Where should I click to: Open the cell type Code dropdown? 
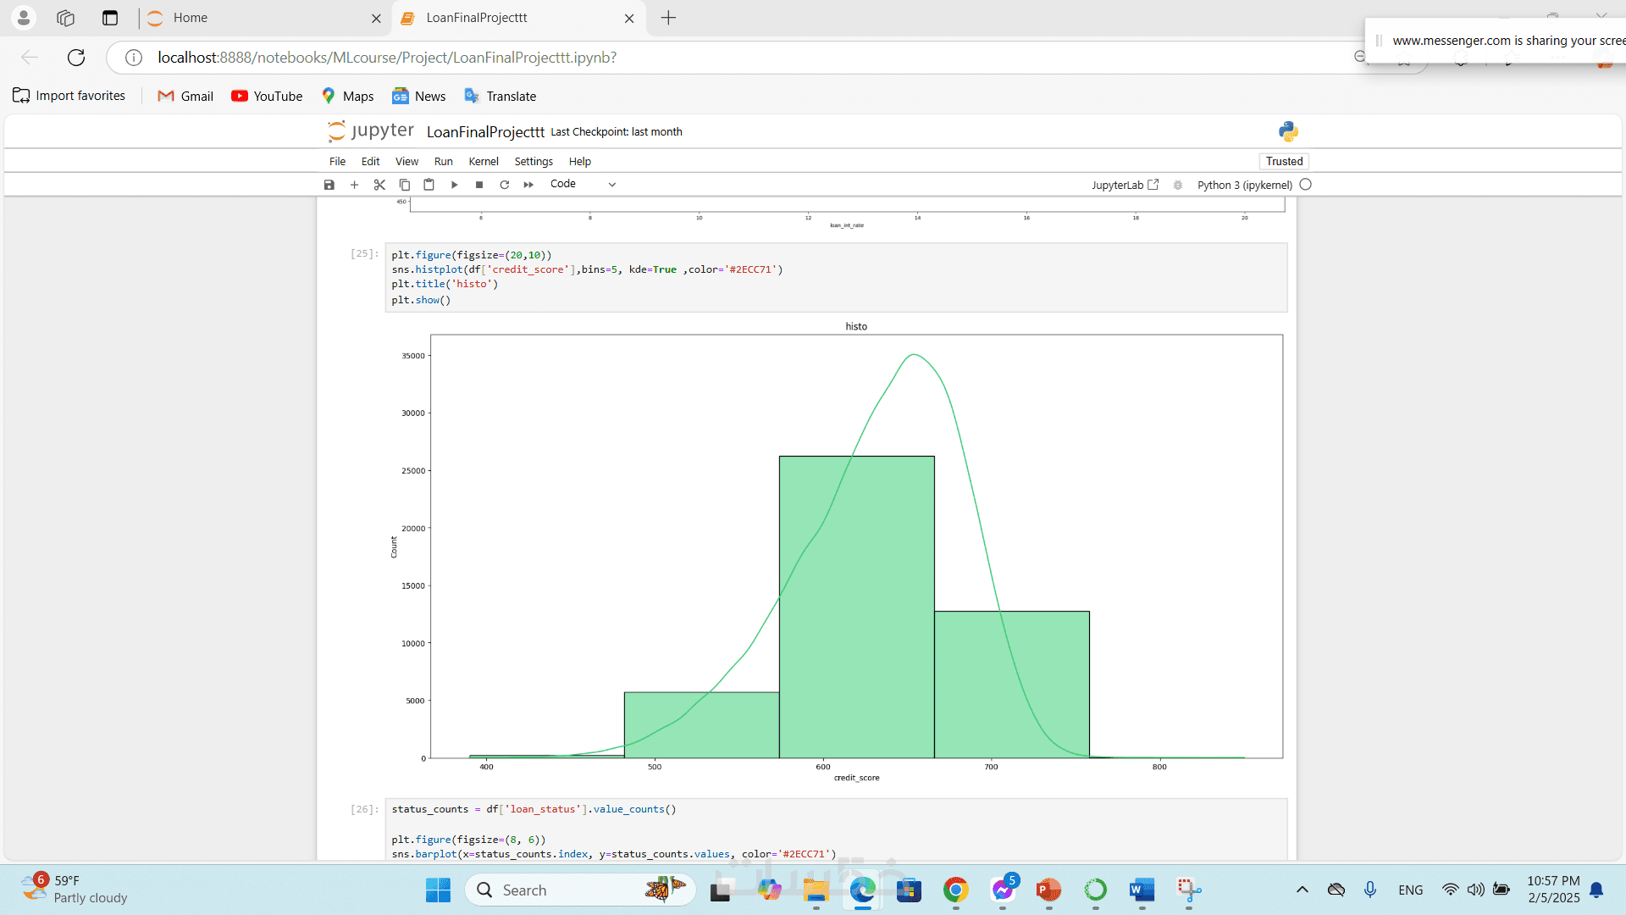point(583,184)
